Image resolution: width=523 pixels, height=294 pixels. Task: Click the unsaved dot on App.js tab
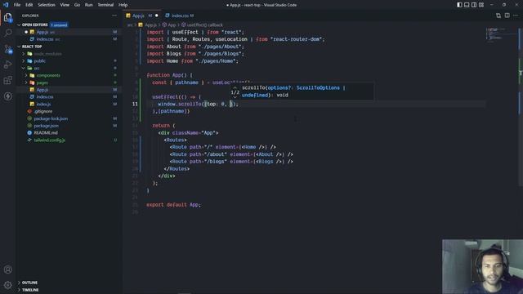[156, 16]
